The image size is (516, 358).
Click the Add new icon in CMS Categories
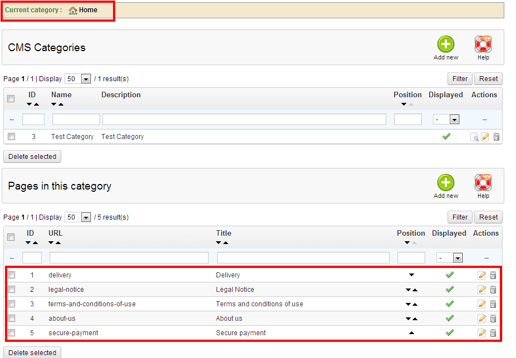(445, 44)
